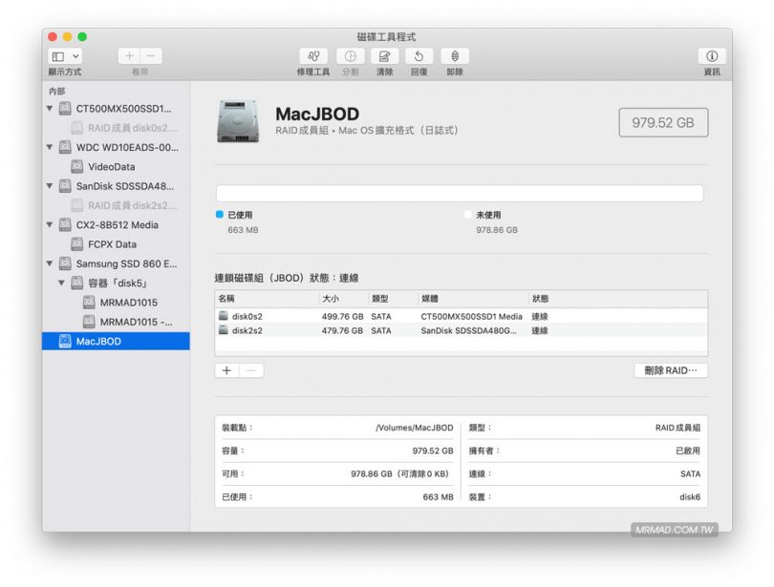The image size is (774, 587).
Task: Open the First Aid (修理工具) tool
Action: [x=312, y=57]
